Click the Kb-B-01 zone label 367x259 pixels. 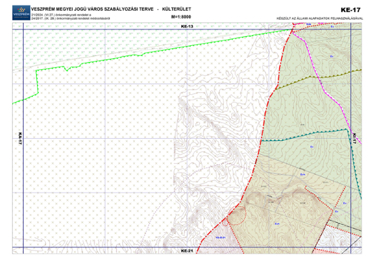222,237
